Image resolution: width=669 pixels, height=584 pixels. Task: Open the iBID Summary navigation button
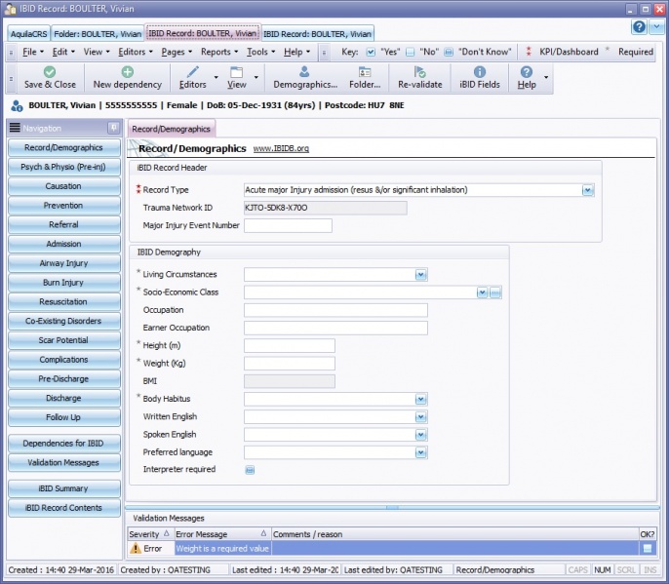(x=63, y=488)
